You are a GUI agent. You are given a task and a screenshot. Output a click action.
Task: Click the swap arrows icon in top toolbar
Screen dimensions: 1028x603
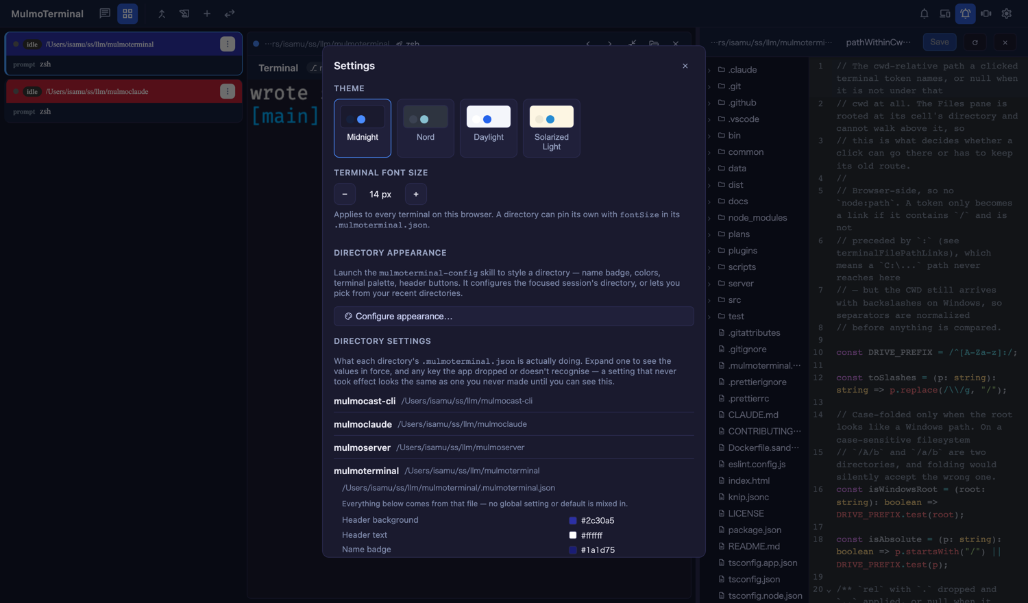pos(230,14)
